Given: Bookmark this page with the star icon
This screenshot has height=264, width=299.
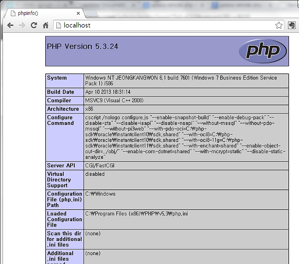Looking at the screenshot, I should point(279,25).
